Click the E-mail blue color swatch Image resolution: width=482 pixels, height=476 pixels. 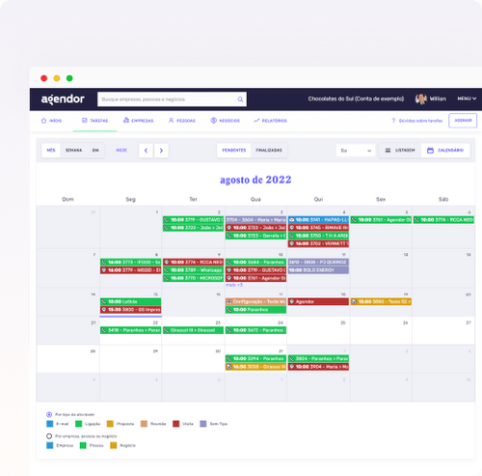pyautogui.click(x=50, y=424)
